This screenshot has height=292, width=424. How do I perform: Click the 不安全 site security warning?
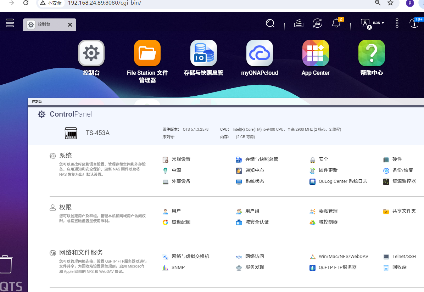[x=51, y=3]
